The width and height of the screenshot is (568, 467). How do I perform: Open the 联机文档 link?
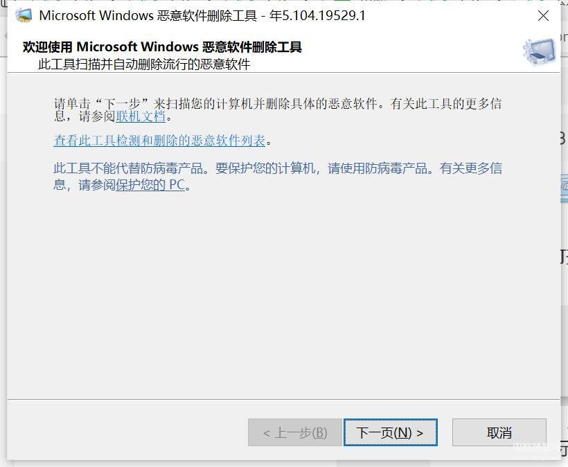click(x=141, y=116)
